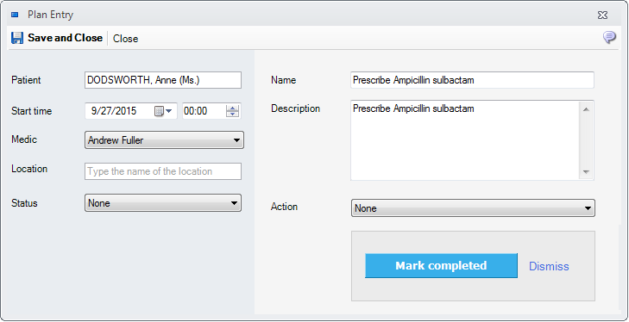Open the Start time calendar picker icon
The image size is (629, 322).
pyautogui.click(x=163, y=111)
